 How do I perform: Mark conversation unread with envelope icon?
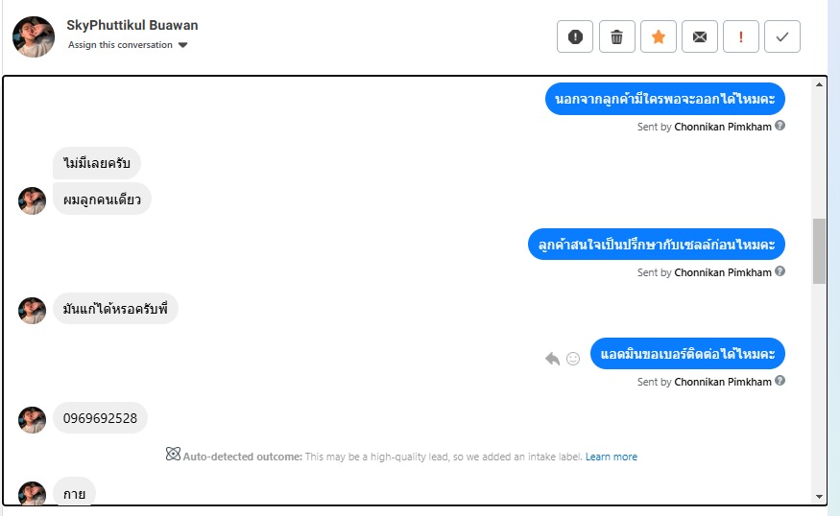[700, 37]
